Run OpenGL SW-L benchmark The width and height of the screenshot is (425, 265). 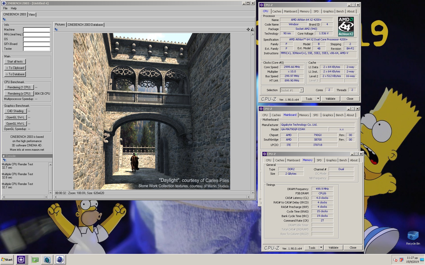point(15,117)
